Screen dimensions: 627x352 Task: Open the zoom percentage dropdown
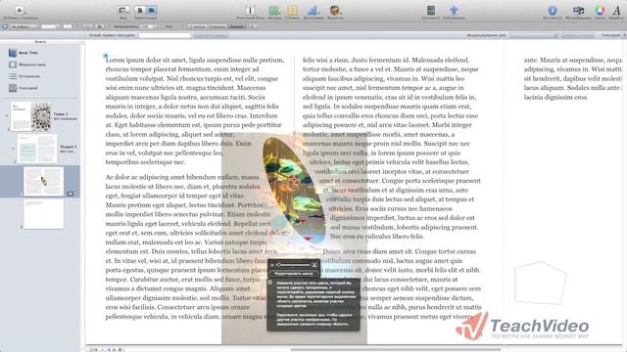(x=148, y=26)
